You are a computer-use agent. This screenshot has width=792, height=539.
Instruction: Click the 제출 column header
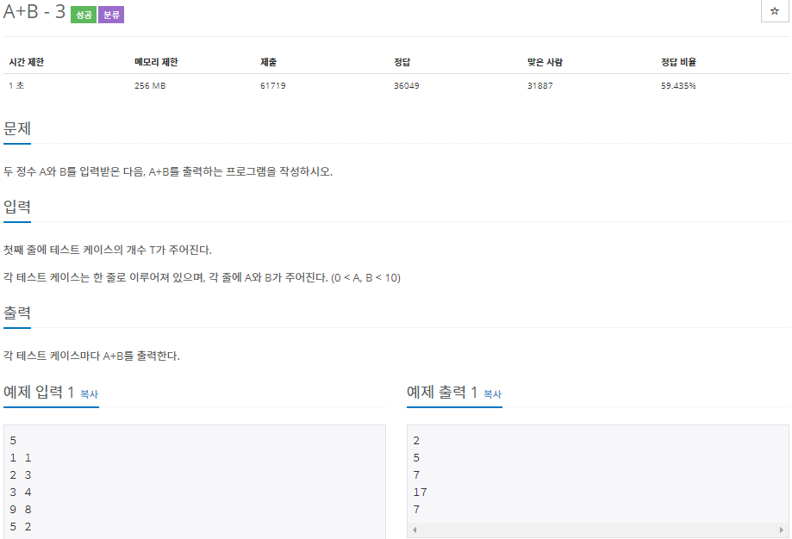point(268,62)
